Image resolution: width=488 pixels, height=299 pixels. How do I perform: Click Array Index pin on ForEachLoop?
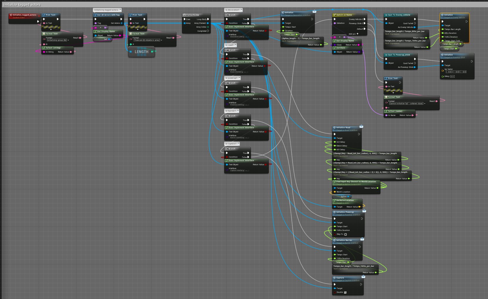point(208,27)
